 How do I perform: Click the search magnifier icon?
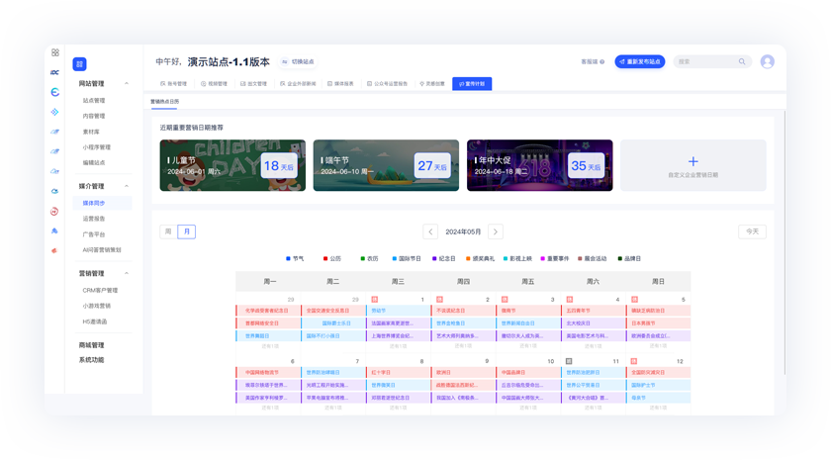[742, 61]
